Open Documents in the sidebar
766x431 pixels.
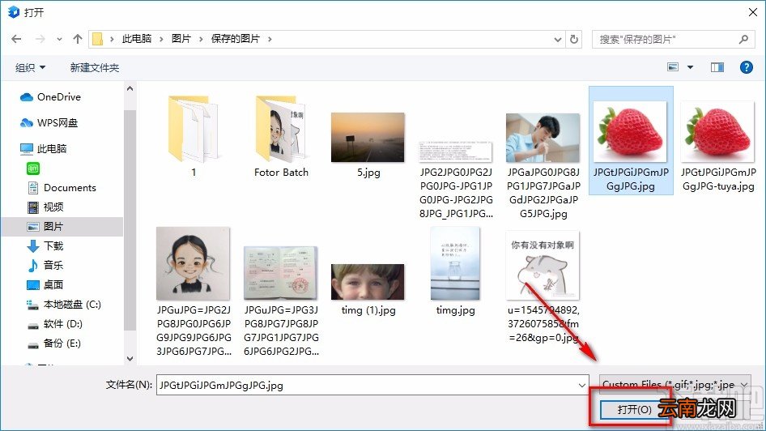tap(62, 188)
